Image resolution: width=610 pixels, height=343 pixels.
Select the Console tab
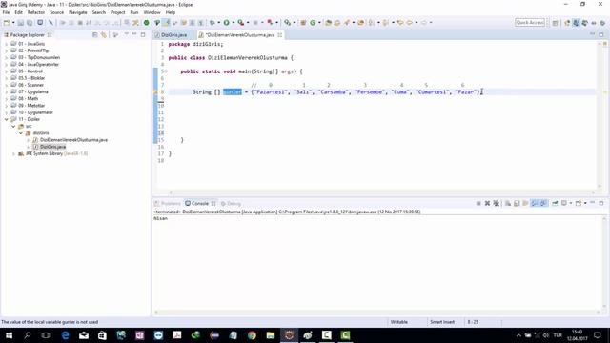[x=200, y=203]
